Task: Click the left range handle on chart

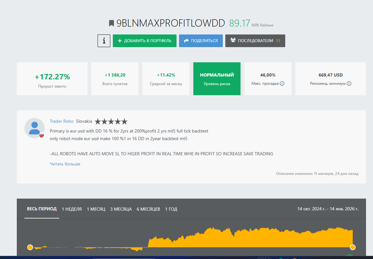Action: coord(30,247)
